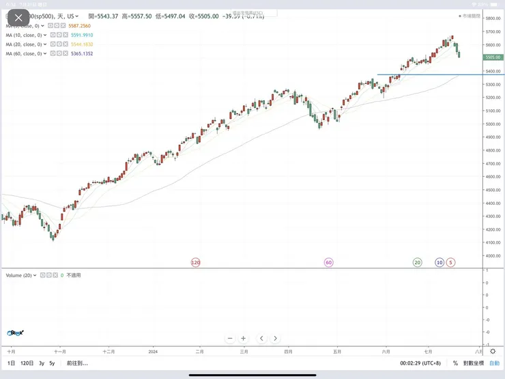Open settings for Volume (20) indicator
This screenshot has width=505, height=379.
49,275
